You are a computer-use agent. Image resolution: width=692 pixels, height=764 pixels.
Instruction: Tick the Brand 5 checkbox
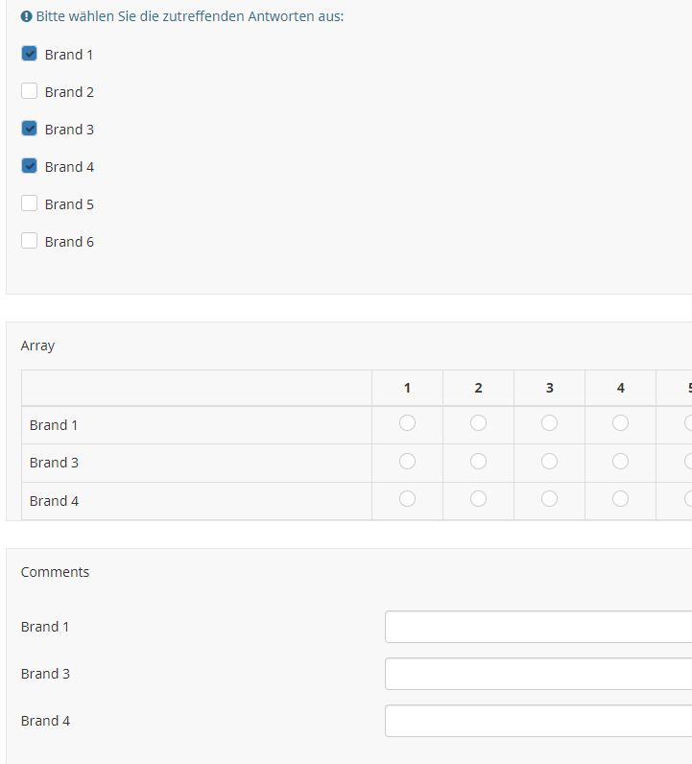tap(29, 203)
